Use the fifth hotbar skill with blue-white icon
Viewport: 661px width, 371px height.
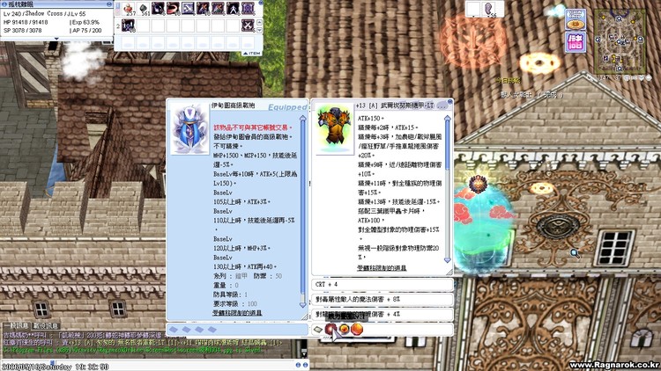click(x=188, y=9)
